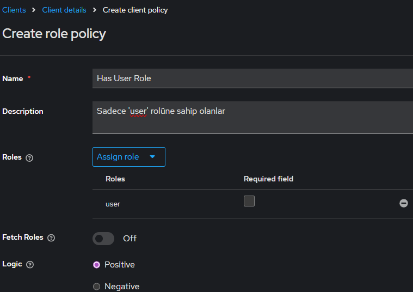Screen dimensions: 413x292
Task: Click the Required field column header
Action: [x=268, y=179]
